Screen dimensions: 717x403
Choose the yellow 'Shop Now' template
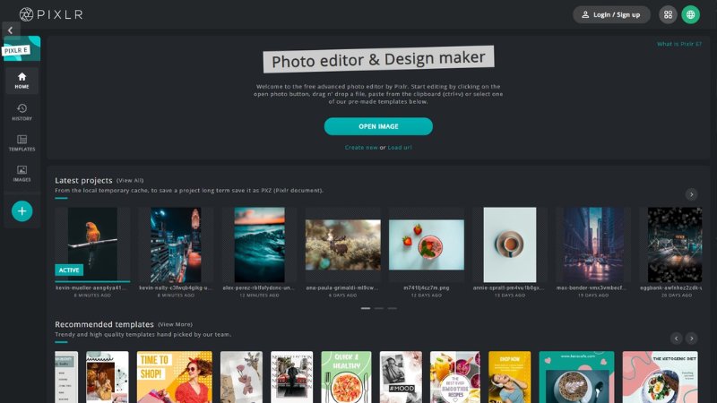click(x=509, y=377)
